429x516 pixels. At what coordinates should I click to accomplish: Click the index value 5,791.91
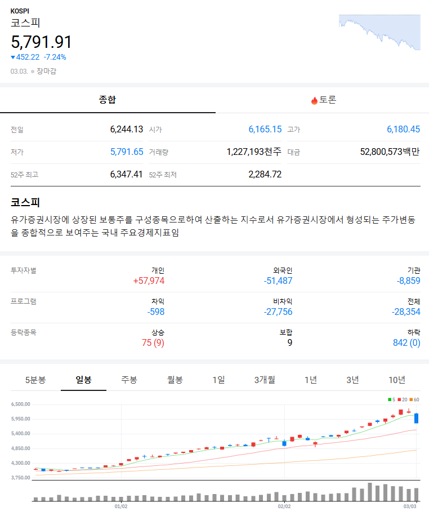(41, 42)
